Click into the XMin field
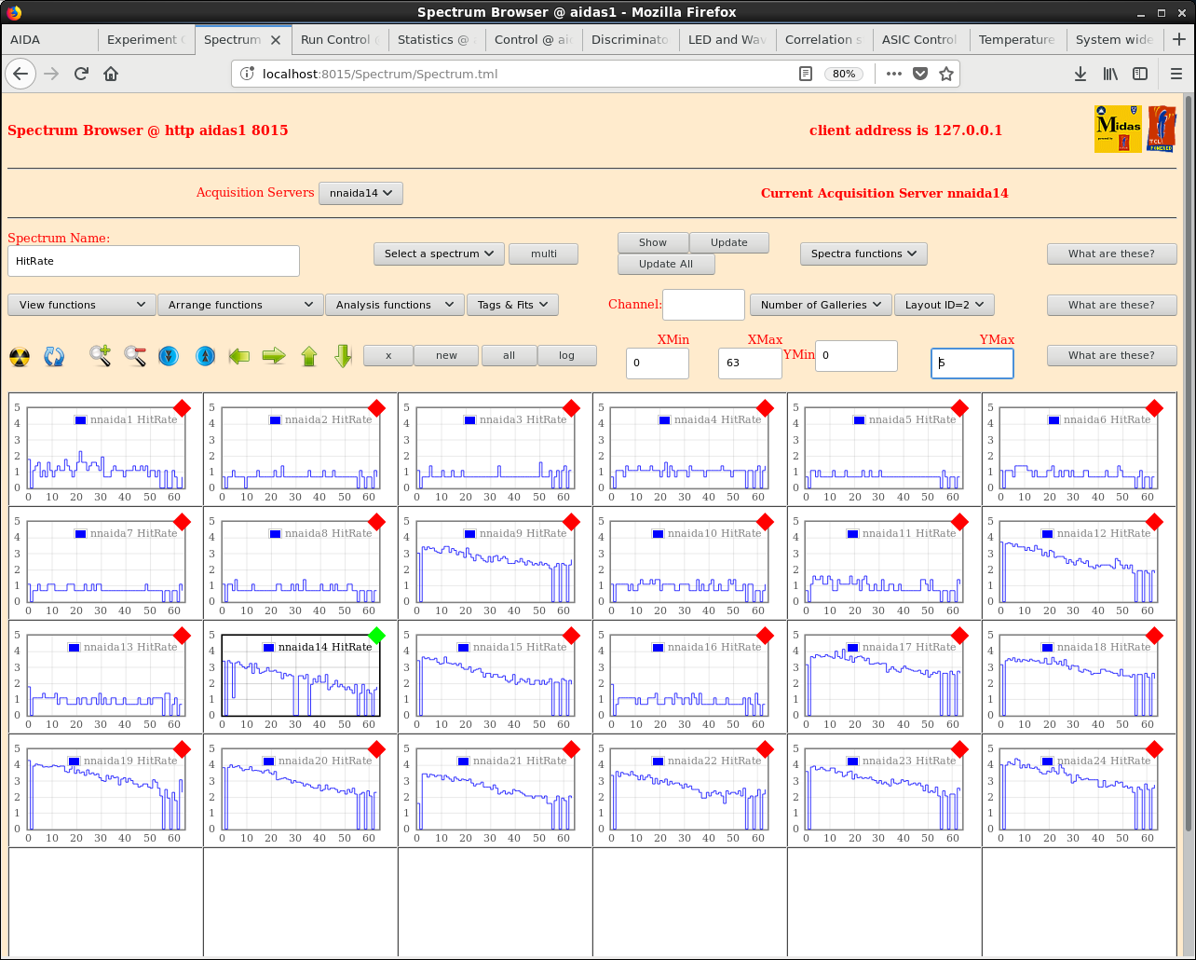 658,363
